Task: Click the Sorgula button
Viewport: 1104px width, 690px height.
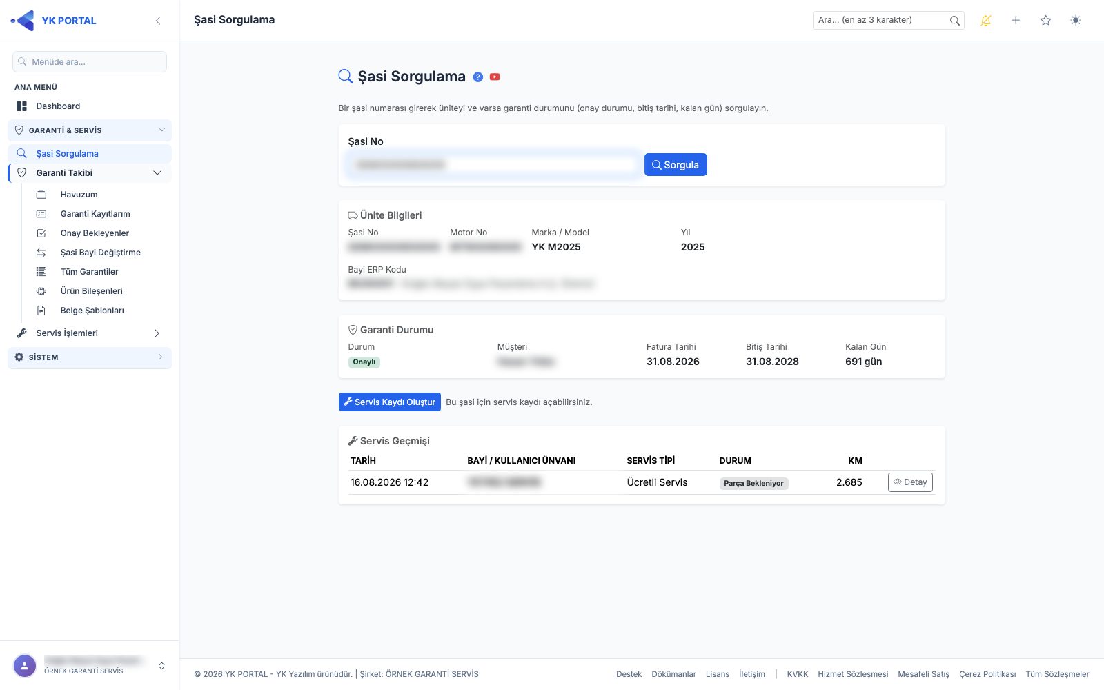Action: 676,165
